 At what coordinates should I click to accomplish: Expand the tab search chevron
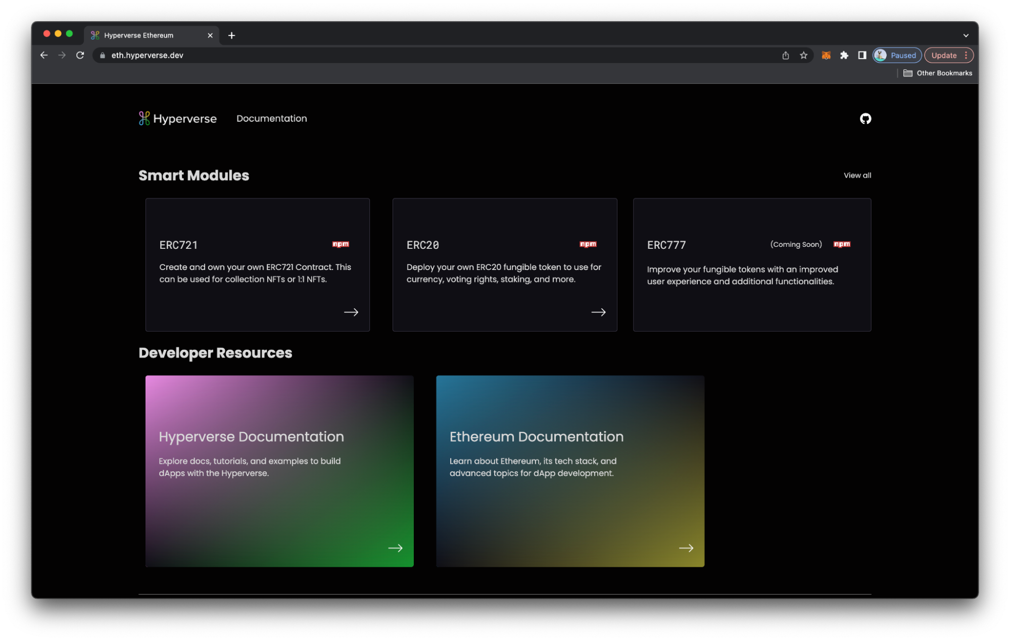966,35
